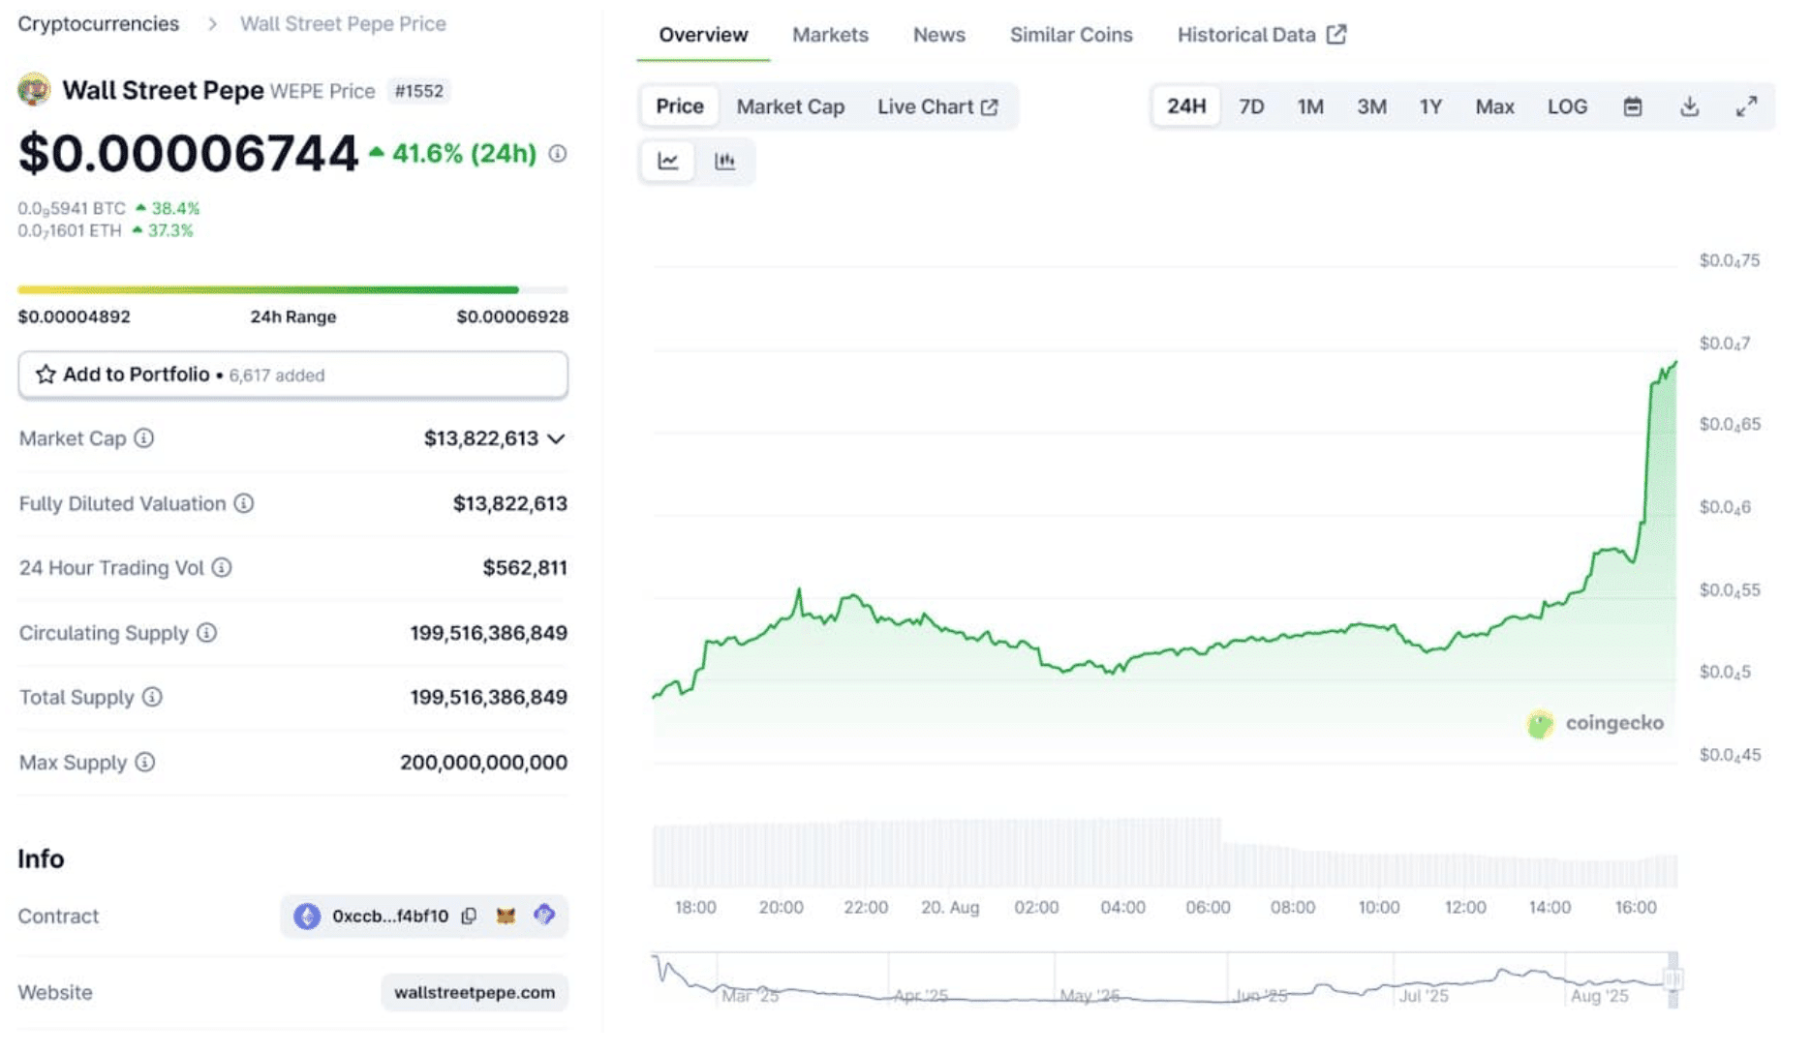Click the 200,000,000,000 max supply value

[483, 763]
